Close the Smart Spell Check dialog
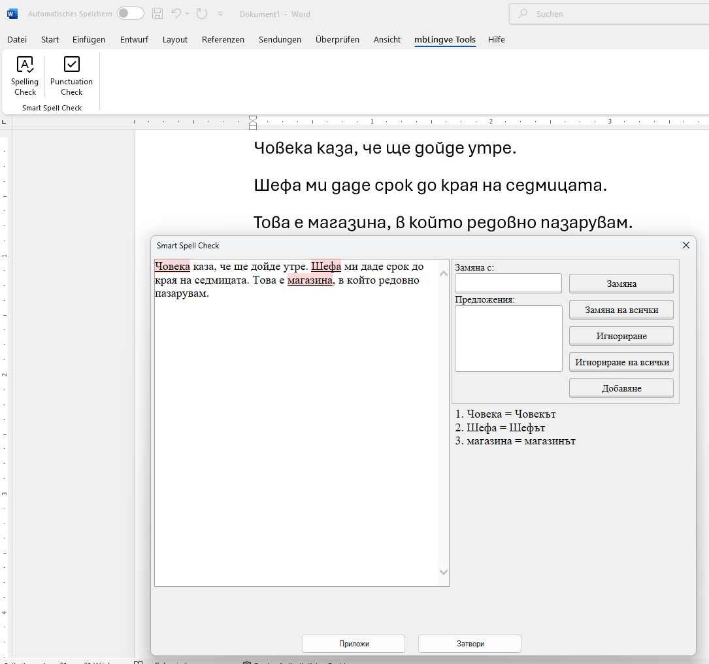Image resolution: width=709 pixels, height=664 pixels. (685, 245)
